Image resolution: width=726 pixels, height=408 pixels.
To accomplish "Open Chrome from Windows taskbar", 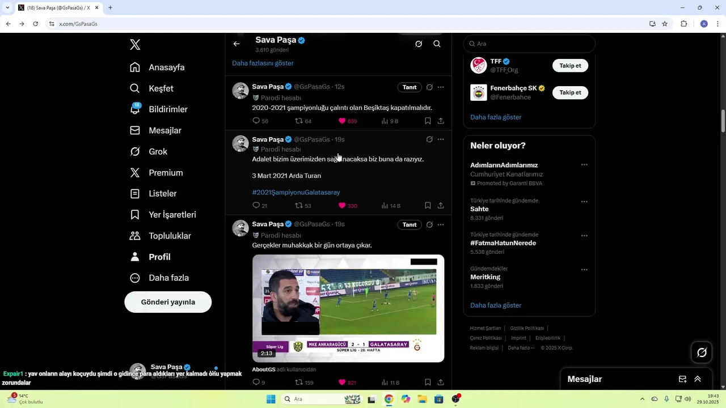I will coord(389,399).
